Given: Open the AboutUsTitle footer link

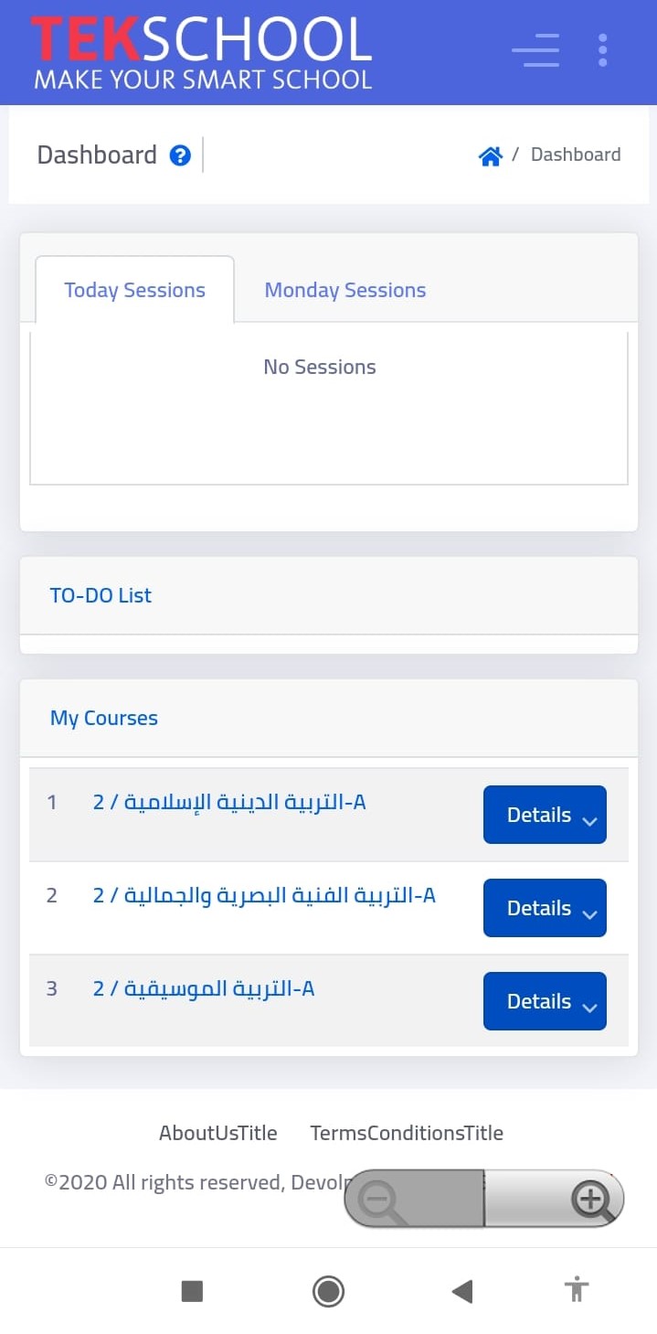Looking at the screenshot, I should 217,1133.
